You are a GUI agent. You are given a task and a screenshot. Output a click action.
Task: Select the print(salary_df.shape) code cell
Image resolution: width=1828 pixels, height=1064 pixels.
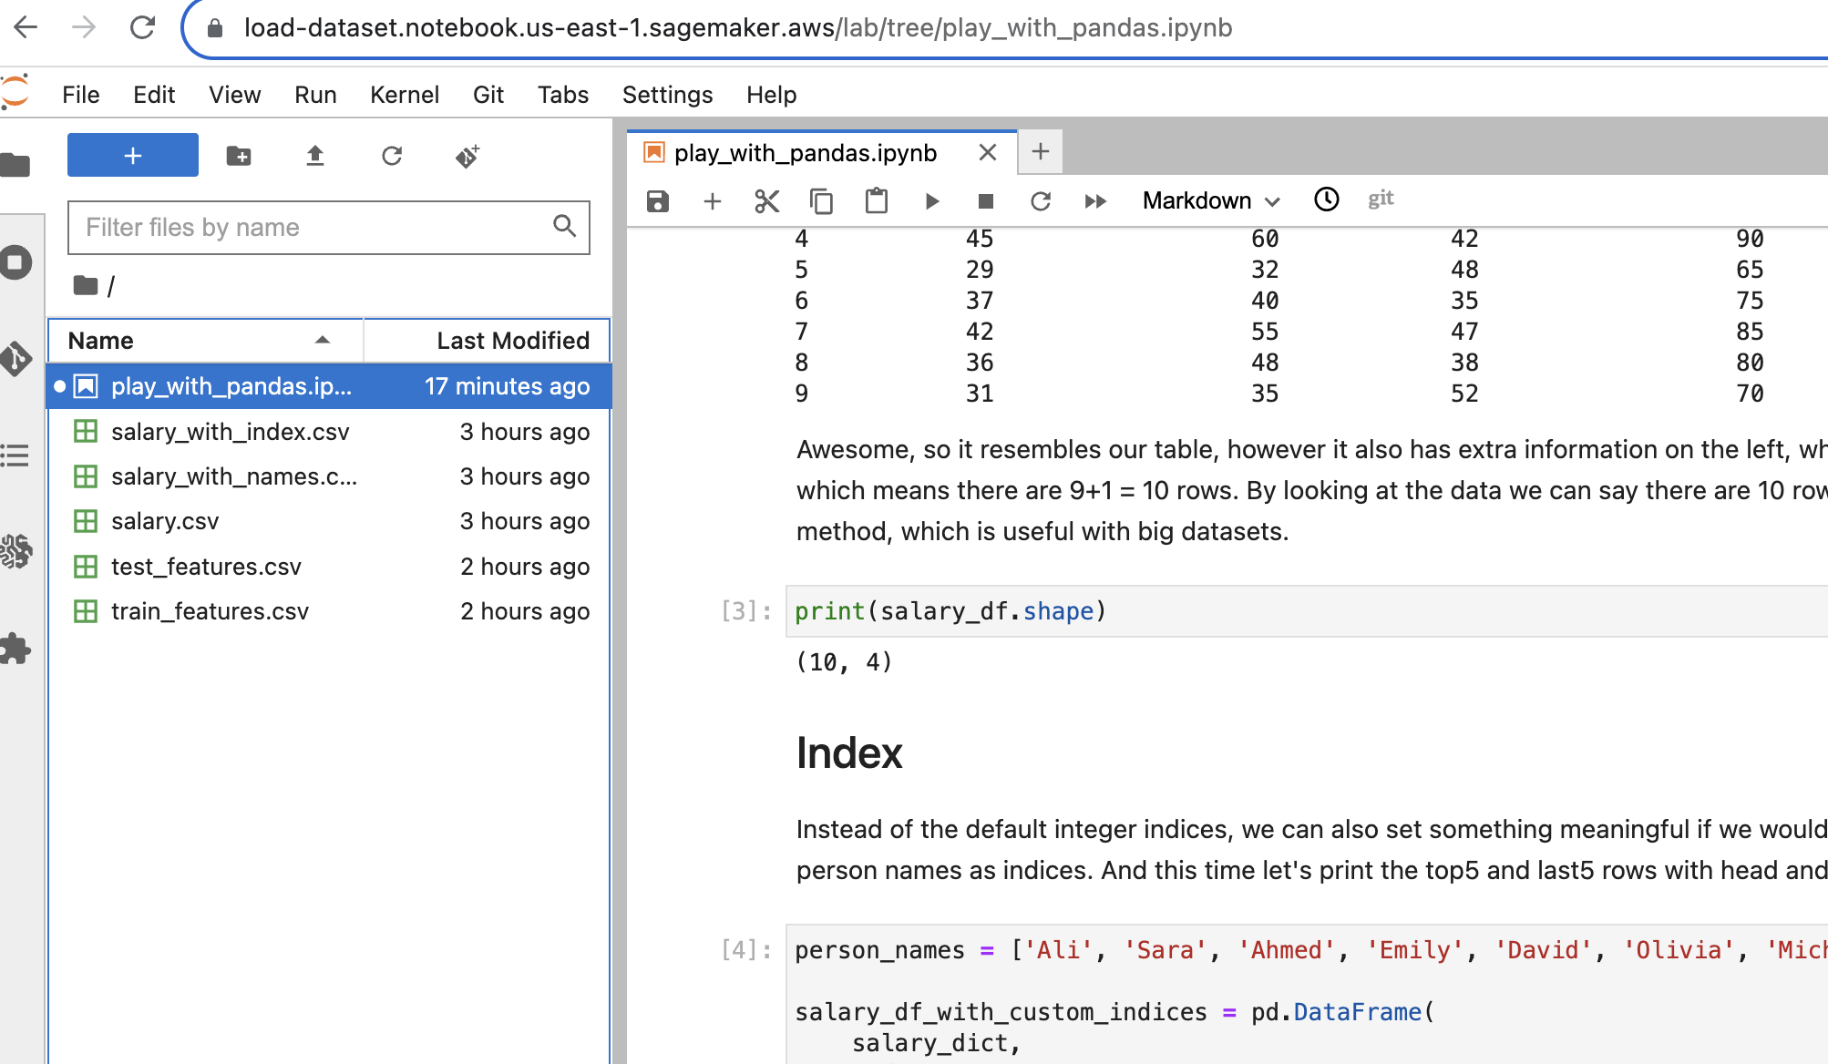[1307, 611]
